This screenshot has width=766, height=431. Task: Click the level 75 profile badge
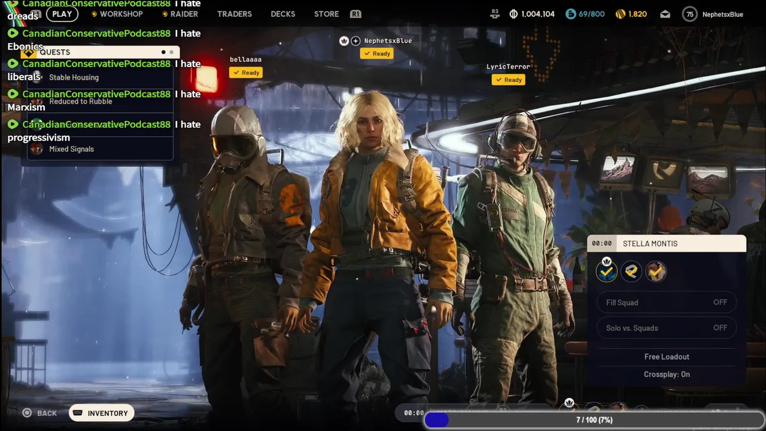coord(690,14)
